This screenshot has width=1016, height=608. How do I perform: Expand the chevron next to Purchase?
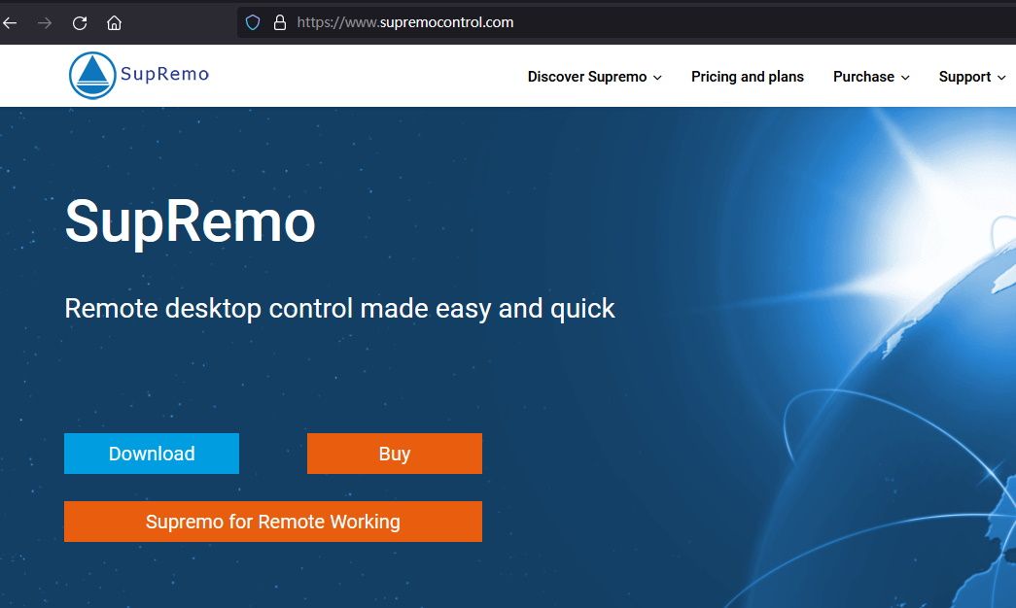click(905, 78)
